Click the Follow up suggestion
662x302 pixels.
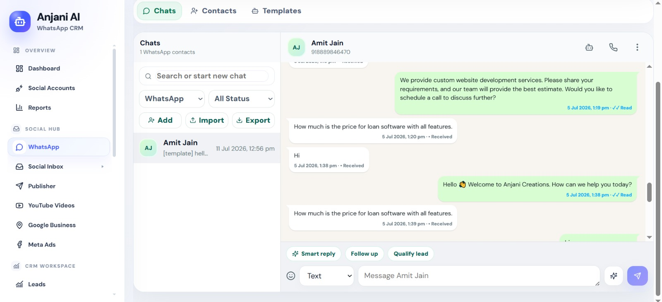point(365,254)
